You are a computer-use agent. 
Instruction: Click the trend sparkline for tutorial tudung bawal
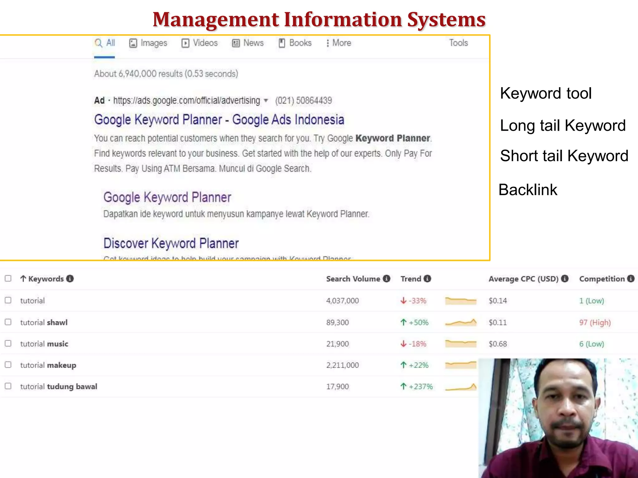click(x=461, y=387)
